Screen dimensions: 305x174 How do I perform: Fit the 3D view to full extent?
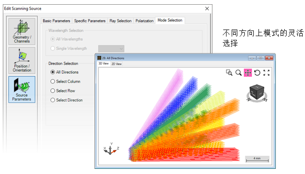click(x=266, y=73)
